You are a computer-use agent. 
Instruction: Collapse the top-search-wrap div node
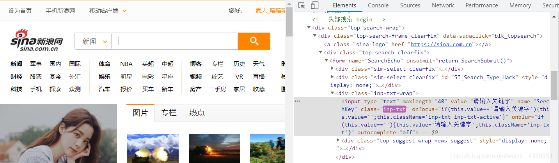pyautogui.click(x=309, y=28)
